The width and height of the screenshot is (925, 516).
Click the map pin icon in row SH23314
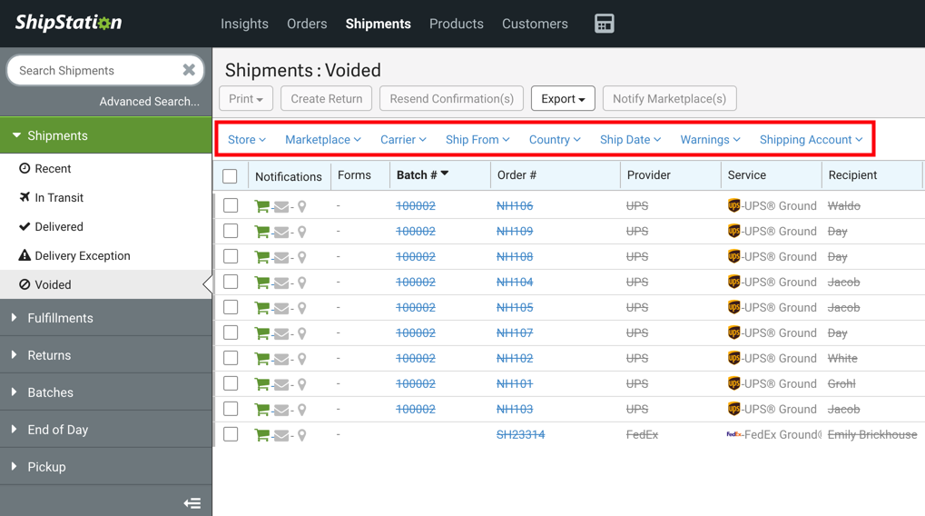tap(301, 435)
